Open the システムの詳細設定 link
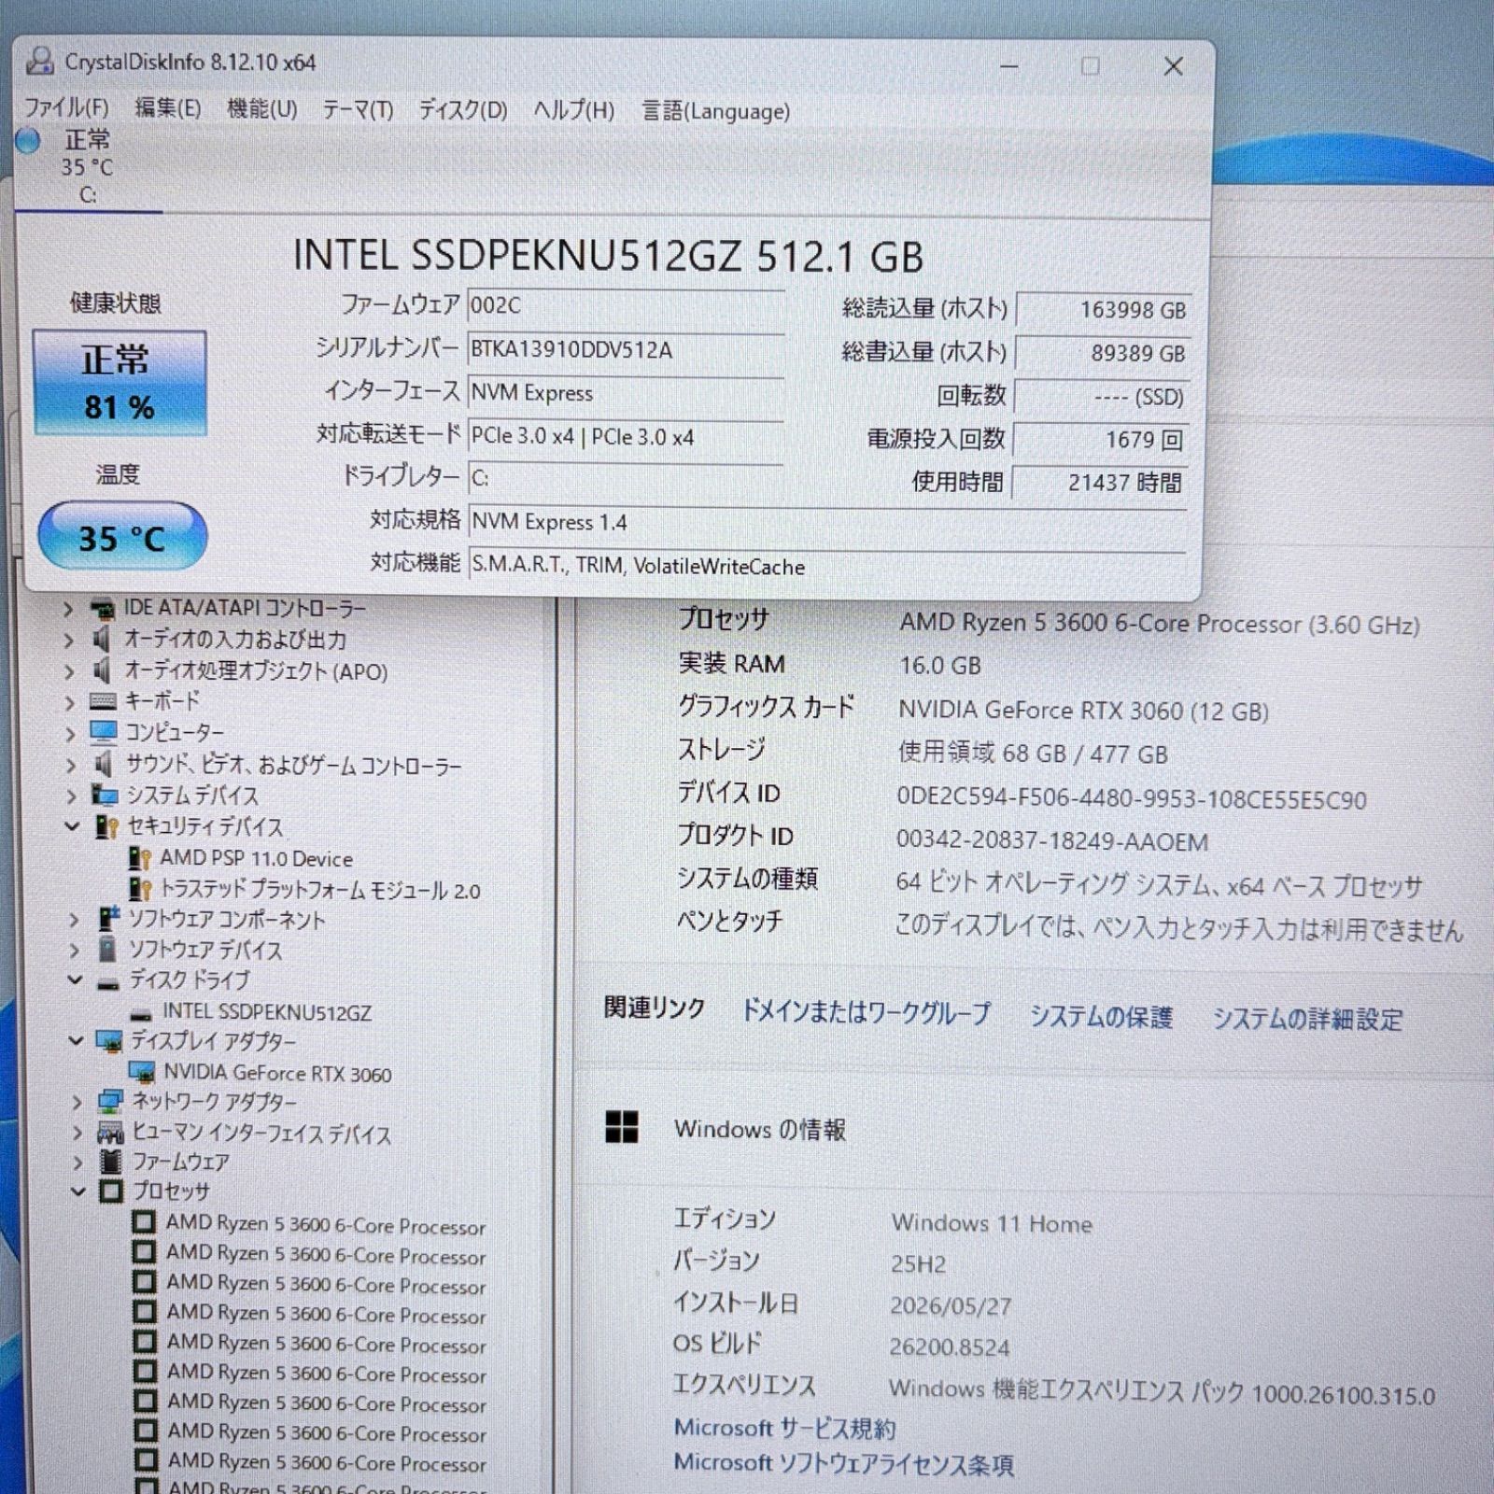This screenshot has height=1494, width=1494. coord(1307,1019)
